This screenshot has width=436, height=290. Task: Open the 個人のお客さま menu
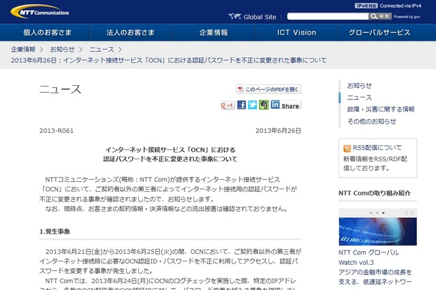point(47,33)
